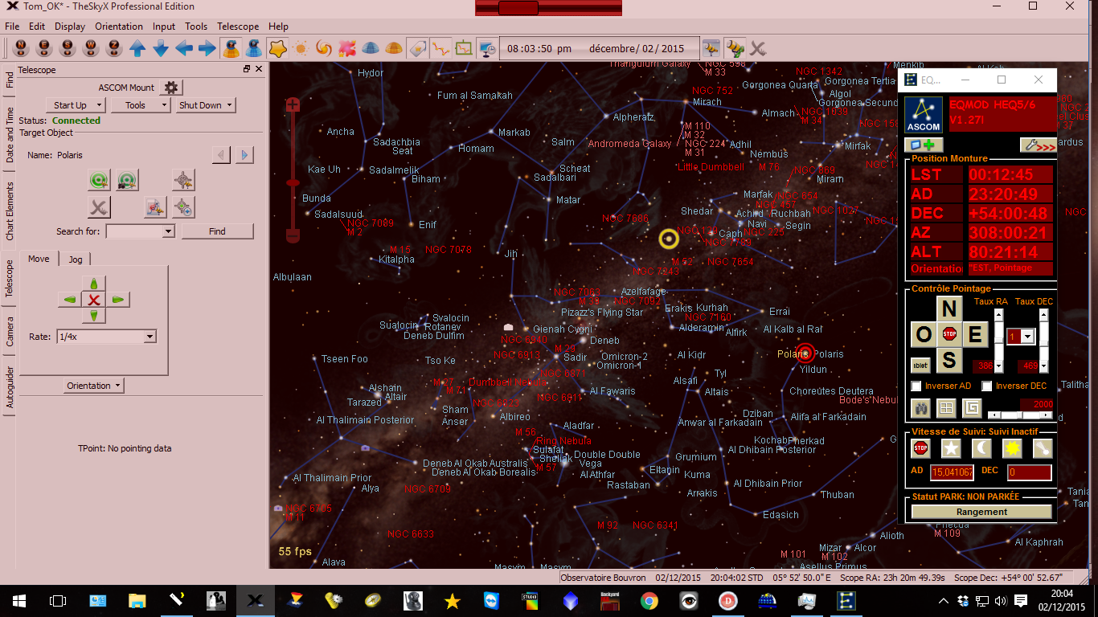Click the blue up arrow in toolbar

coord(137,48)
